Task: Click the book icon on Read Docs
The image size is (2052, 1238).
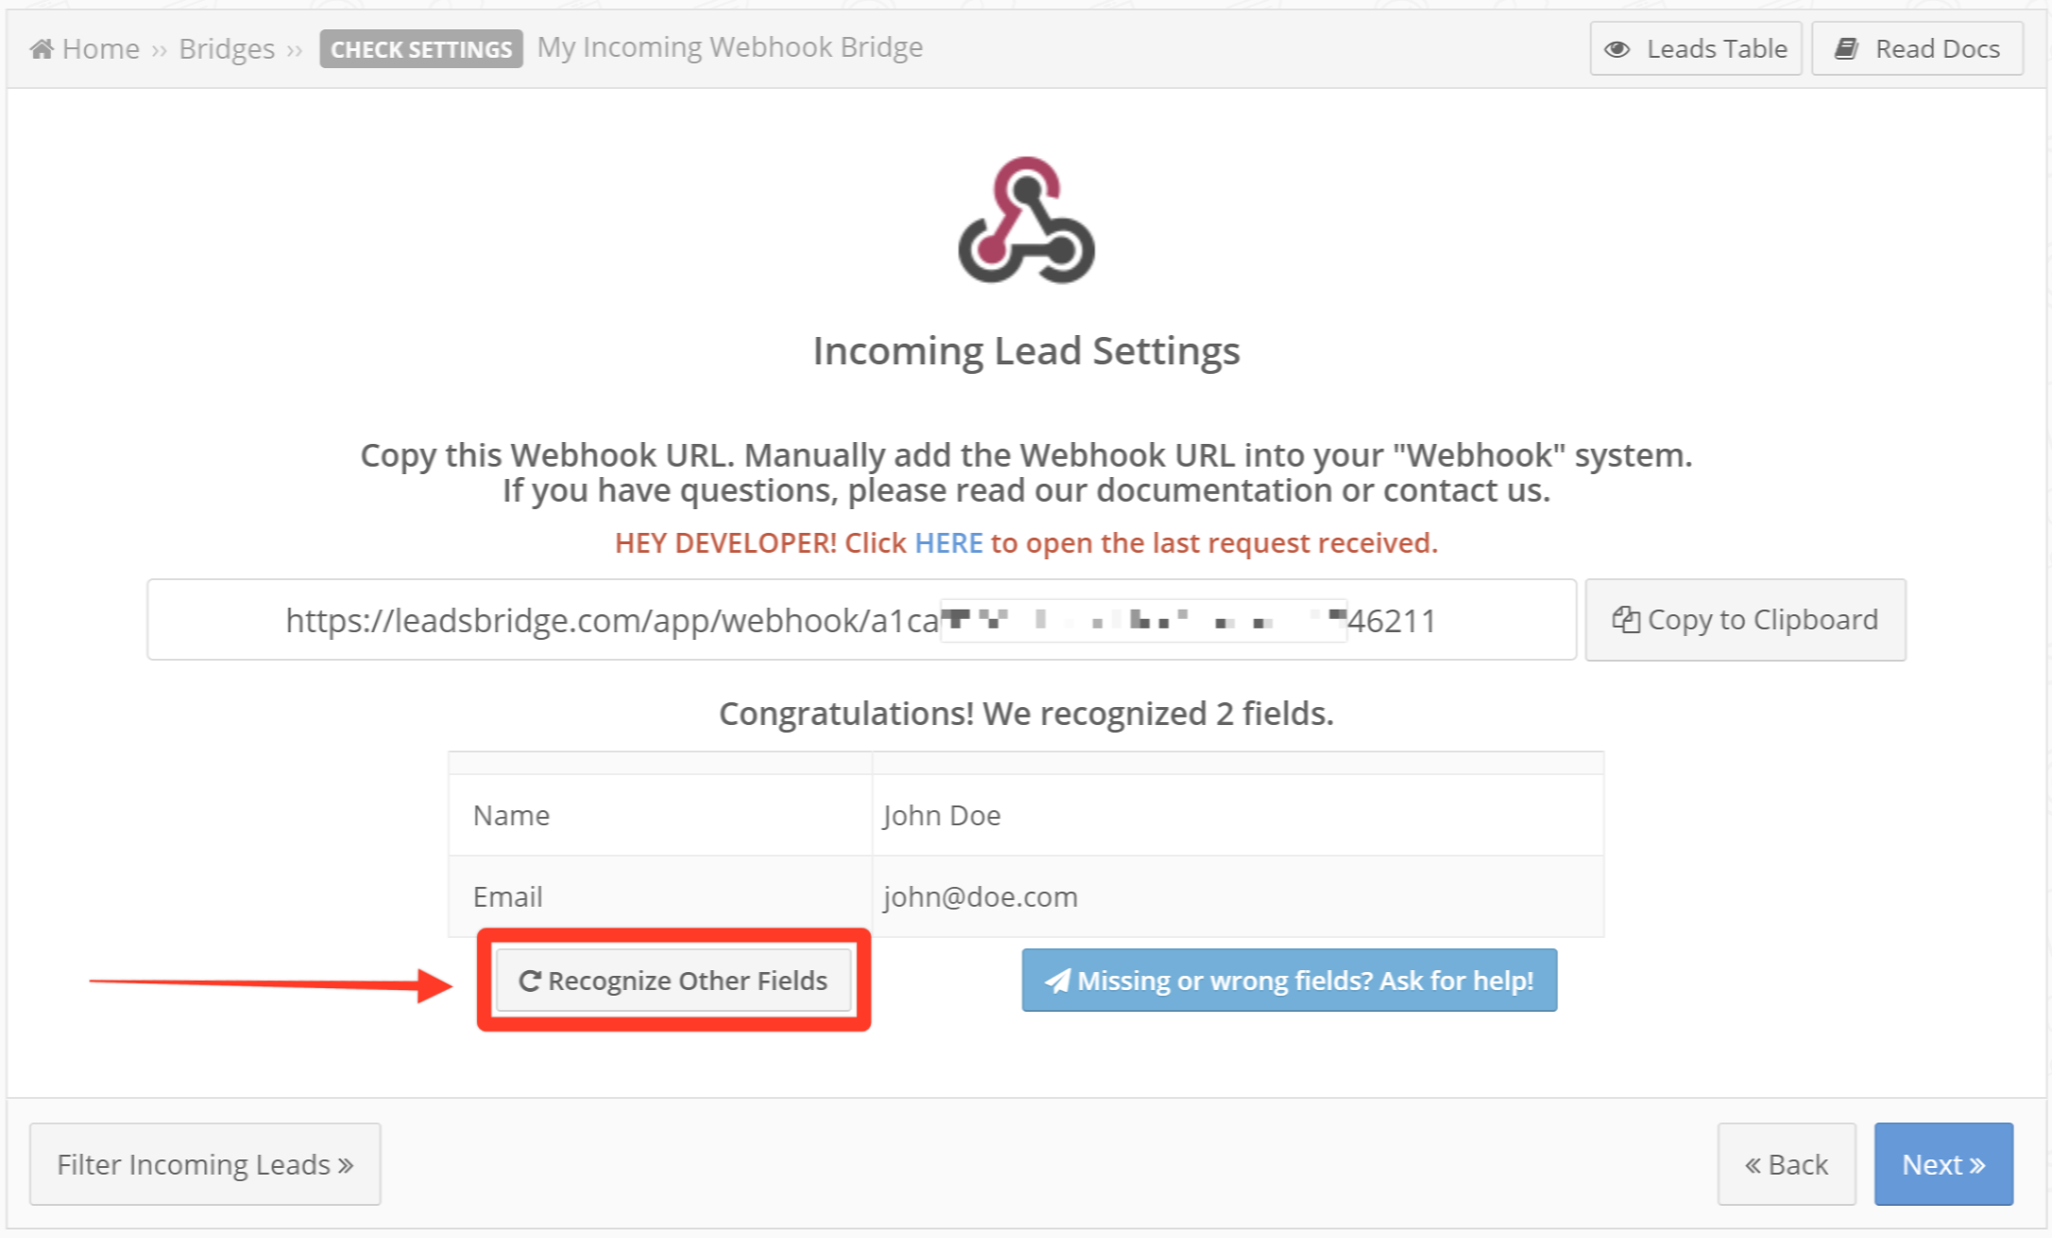Action: coord(1847,48)
